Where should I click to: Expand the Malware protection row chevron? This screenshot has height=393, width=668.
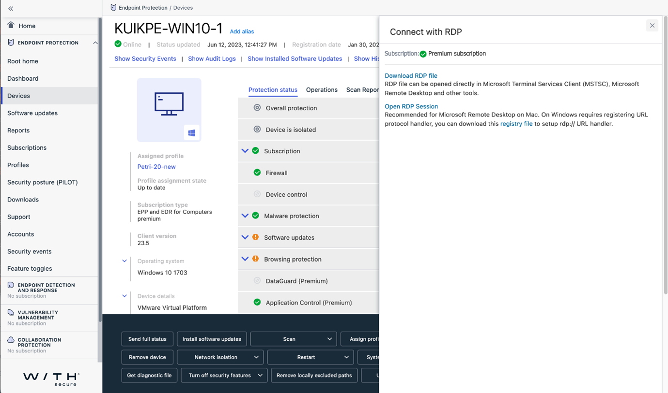pyautogui.click(x=245, y=216)
